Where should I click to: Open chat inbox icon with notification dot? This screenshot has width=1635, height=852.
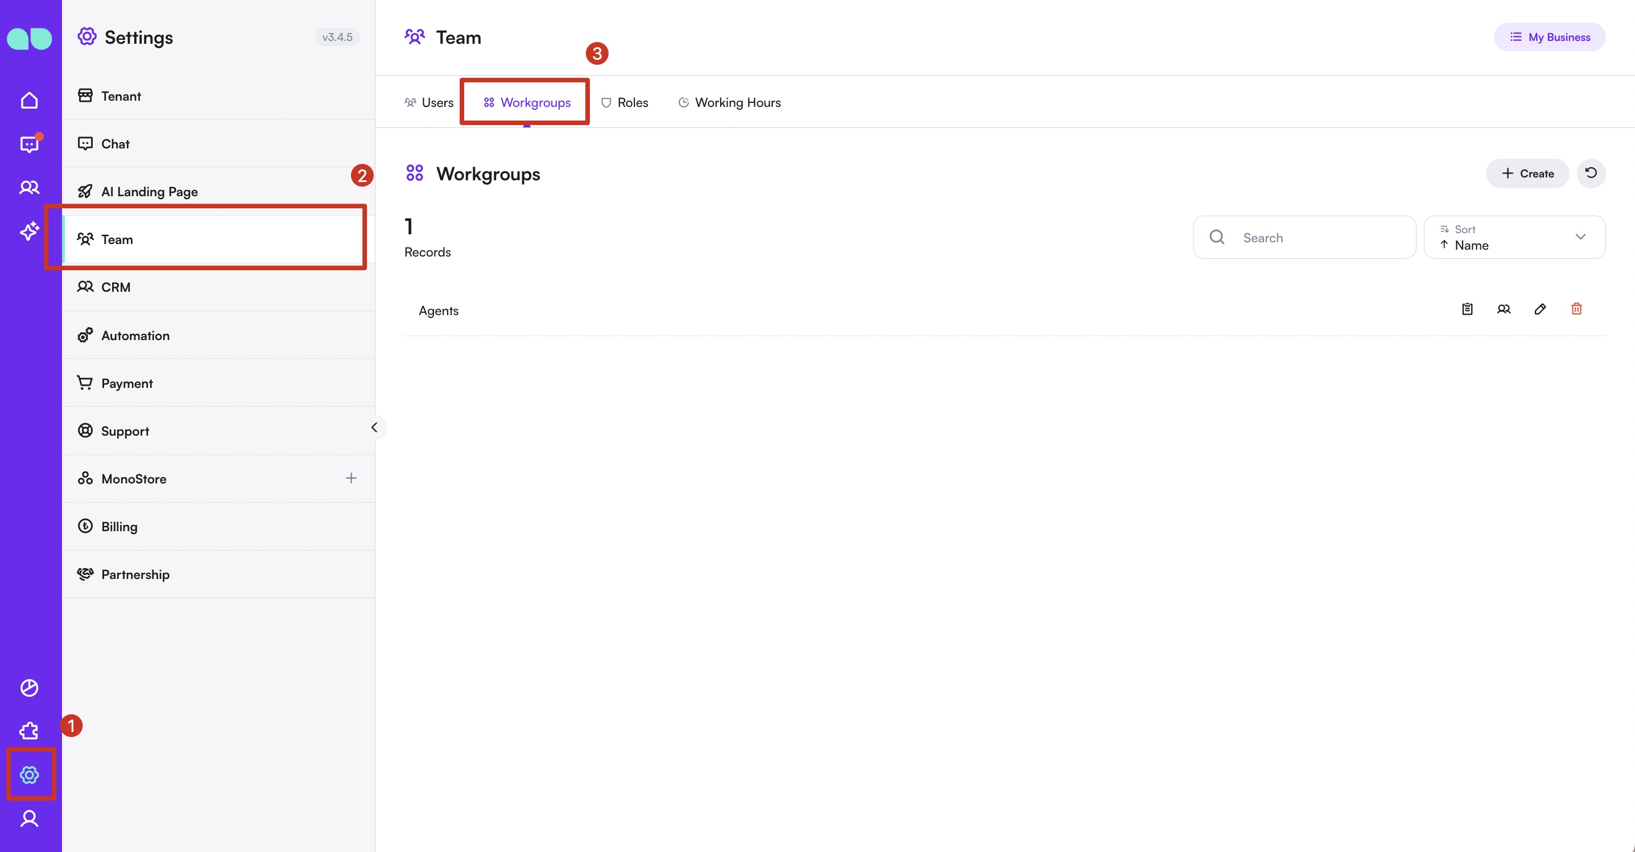(x=29, y=144)
